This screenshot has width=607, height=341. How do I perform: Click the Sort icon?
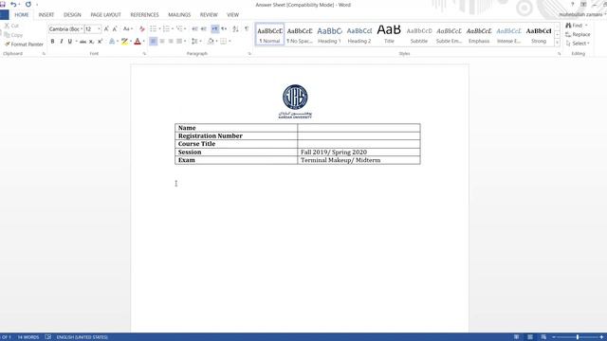235,29
